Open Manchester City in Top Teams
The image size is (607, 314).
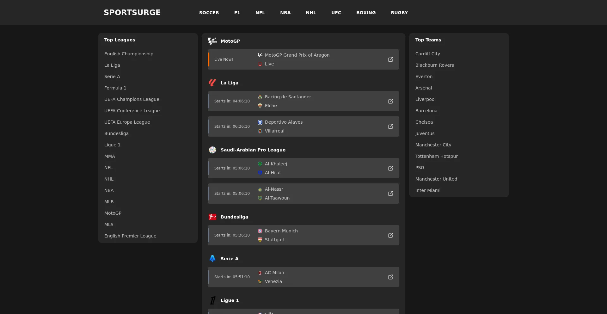pyautogui.click(x=433, y=145)
